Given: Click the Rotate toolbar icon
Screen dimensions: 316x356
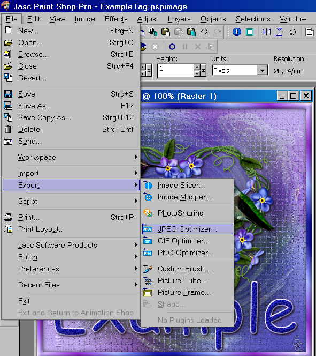Looking at the screenshot, I should (292, 32).
